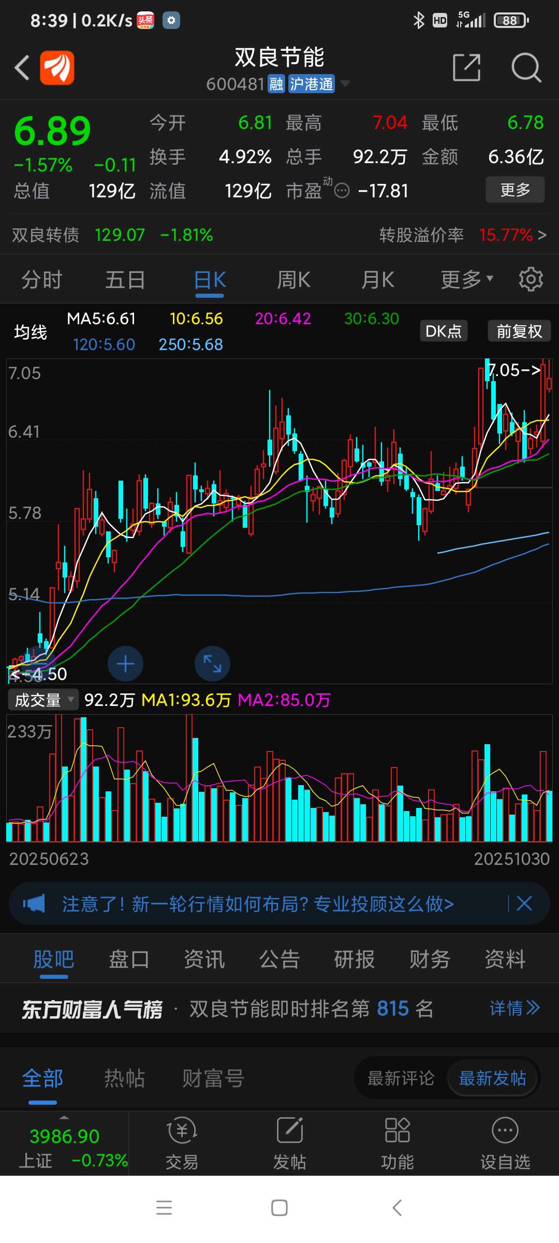Tap the MA5:6.61 value
This screenshot has height=1243, width=559.
point(101,319)
